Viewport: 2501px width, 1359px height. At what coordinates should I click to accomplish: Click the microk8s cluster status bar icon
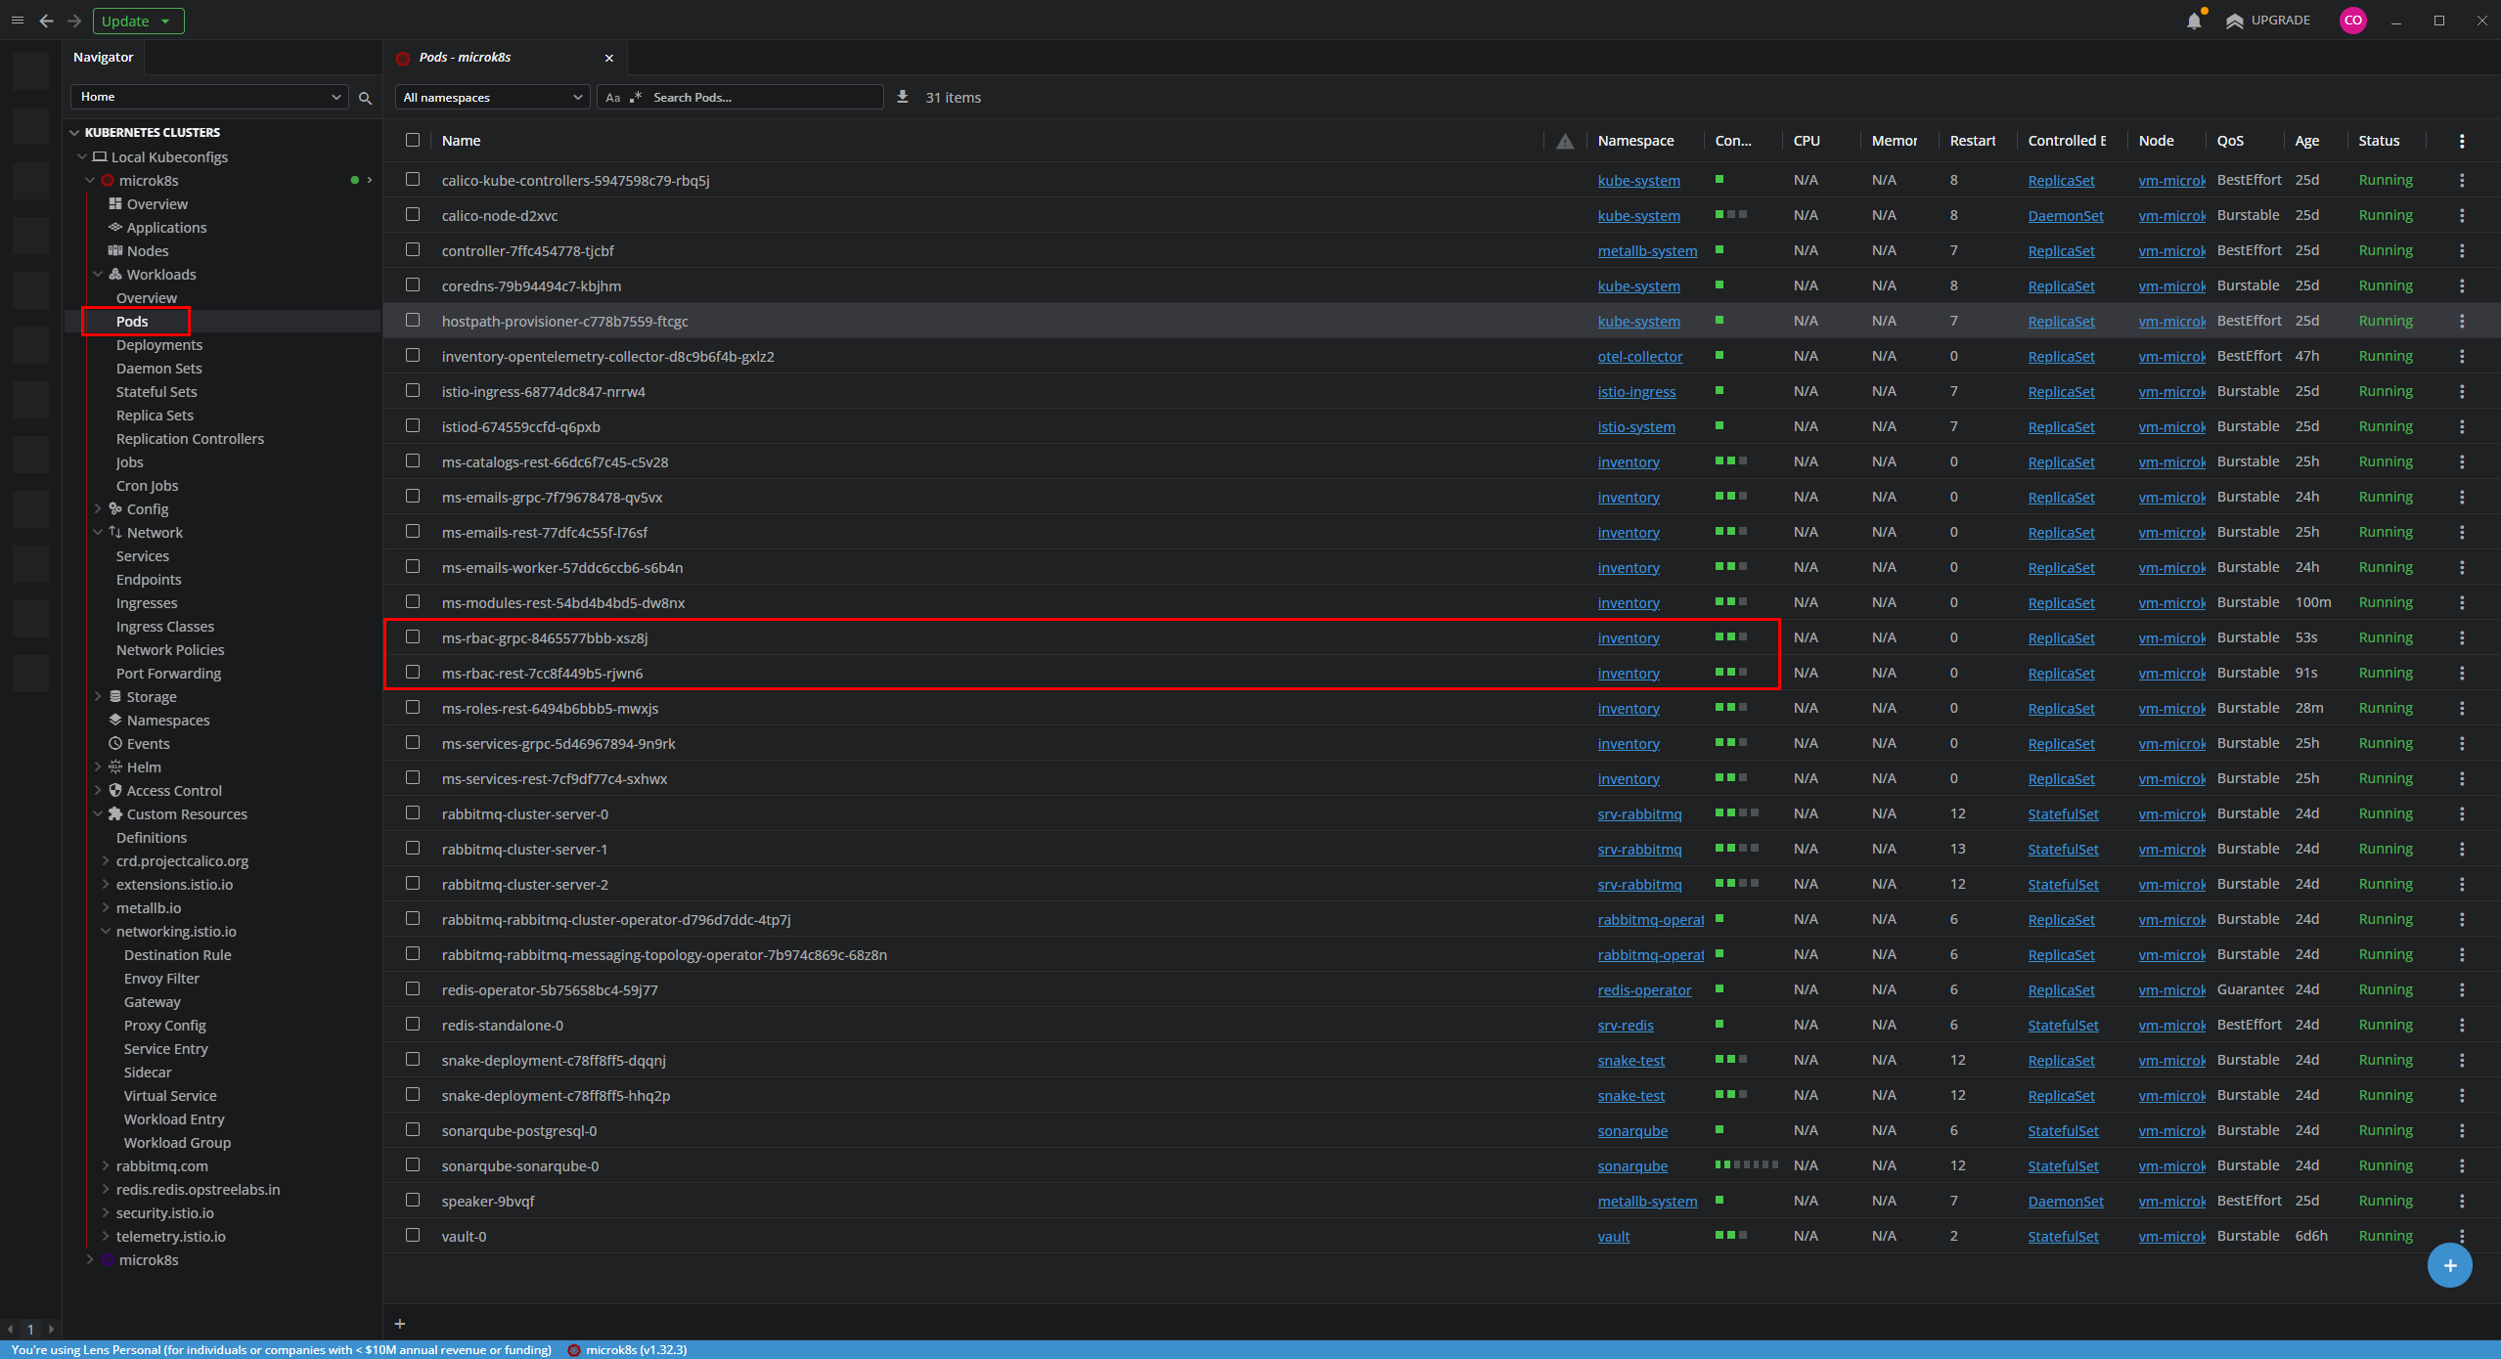pos(574,1350)
